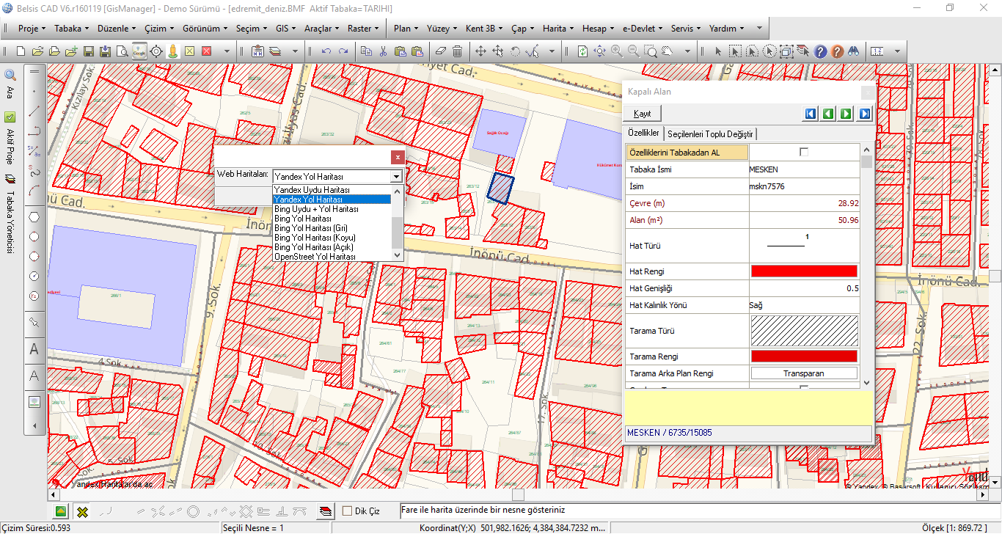Toggle the Google web map button
1002x534 pixels.
139,51
